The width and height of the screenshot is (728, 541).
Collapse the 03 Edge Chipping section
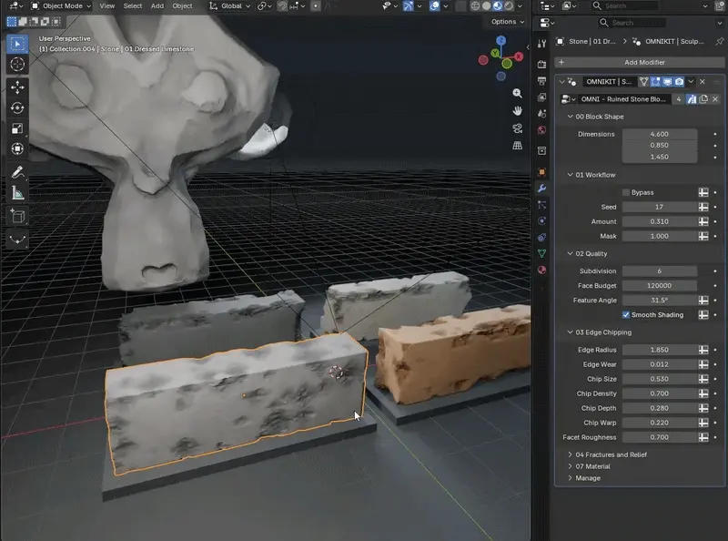pos(571,332)
